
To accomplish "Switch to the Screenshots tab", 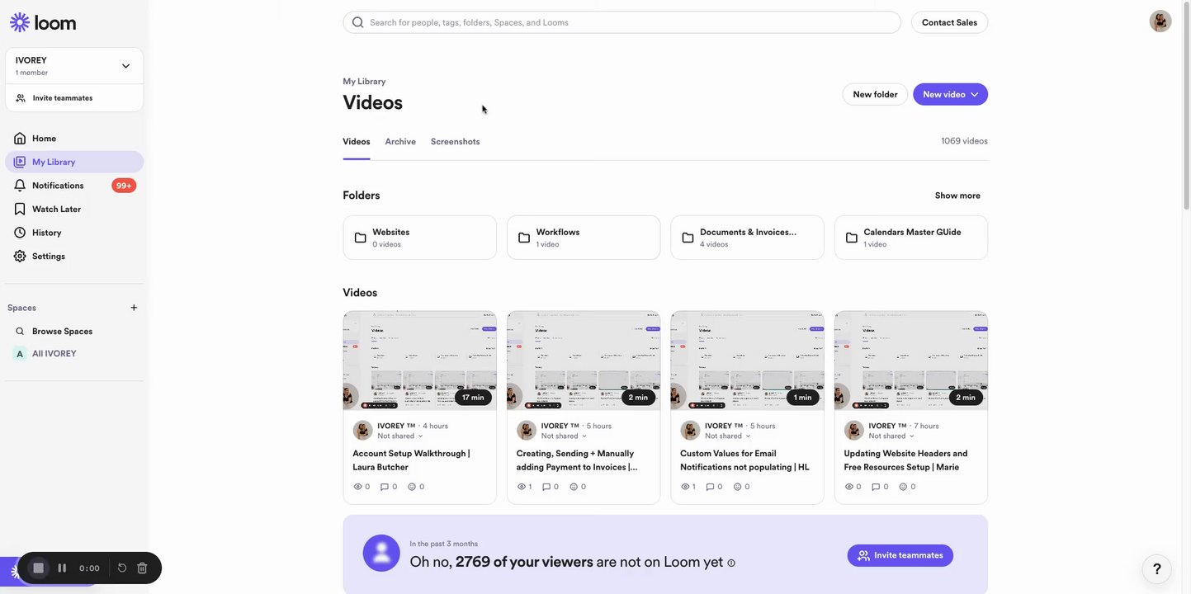I will click(x=456, y=142).
